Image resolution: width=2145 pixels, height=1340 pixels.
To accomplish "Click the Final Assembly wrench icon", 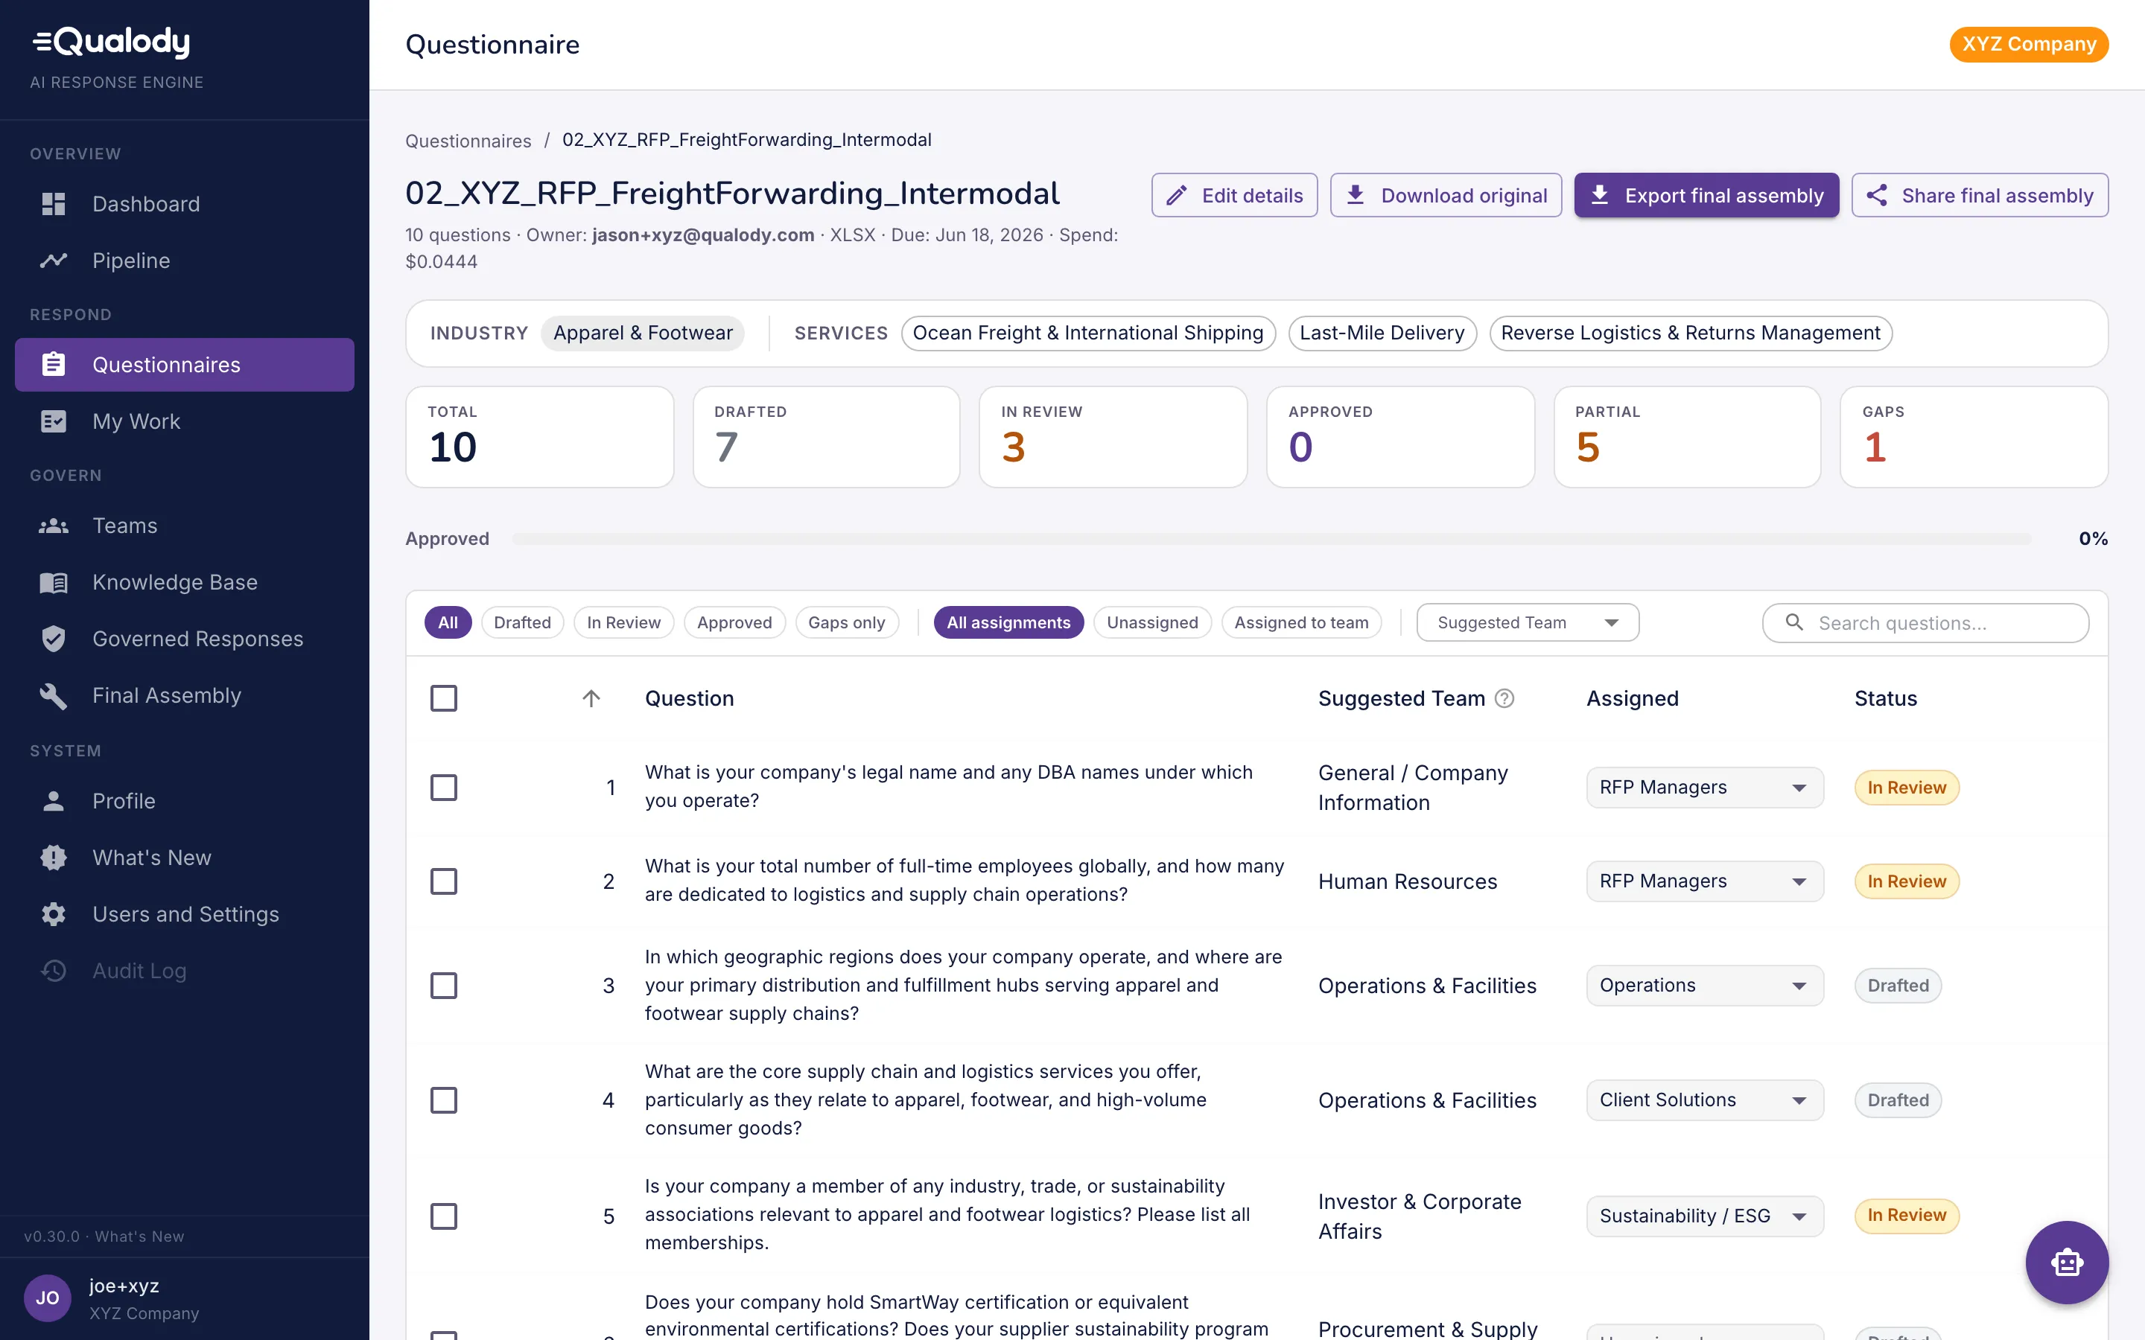I will coord(53,696).
